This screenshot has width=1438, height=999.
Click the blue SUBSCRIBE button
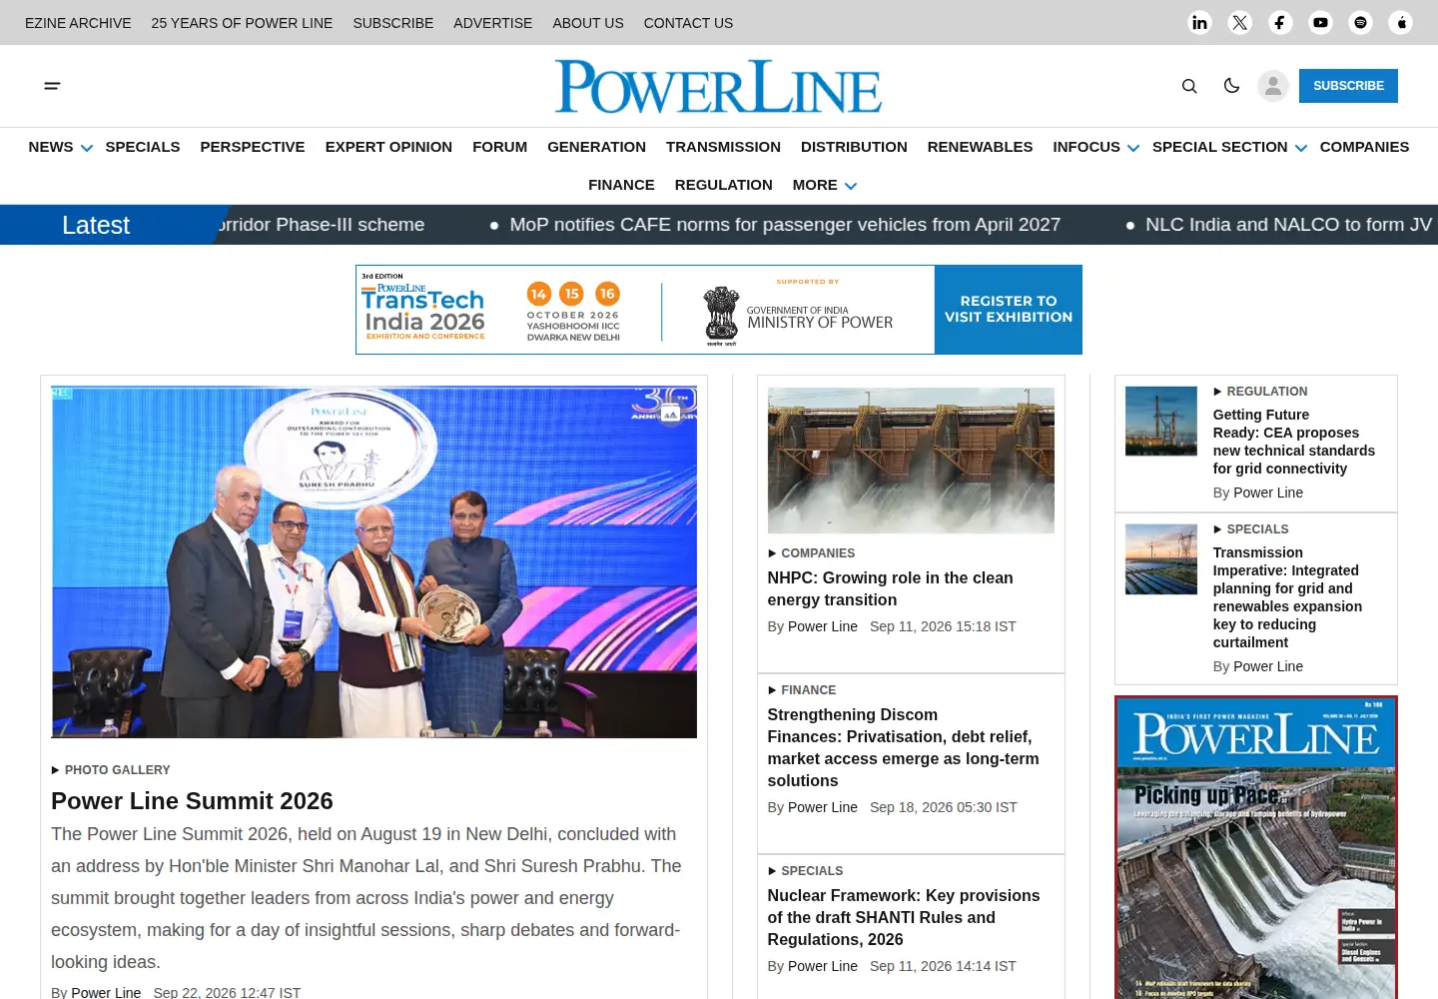tap(1348, 86)
